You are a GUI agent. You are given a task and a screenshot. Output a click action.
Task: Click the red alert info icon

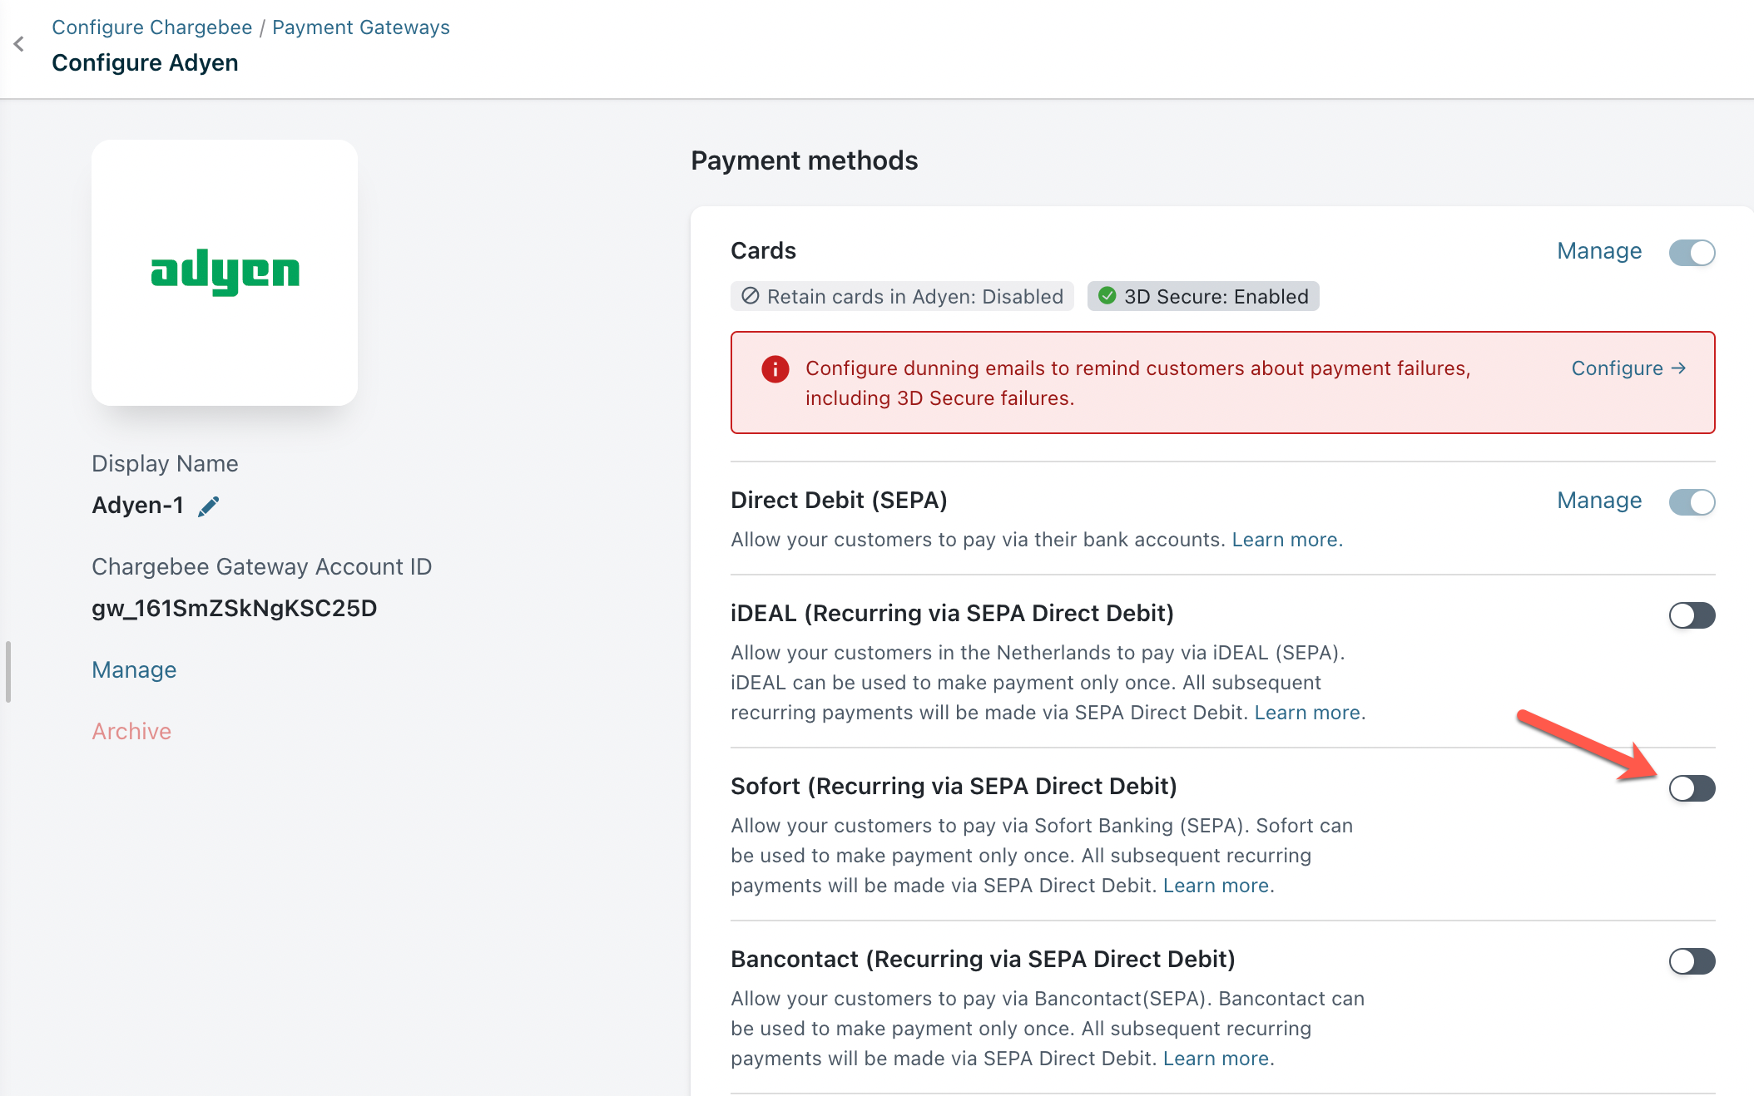(x=775, y=369)
